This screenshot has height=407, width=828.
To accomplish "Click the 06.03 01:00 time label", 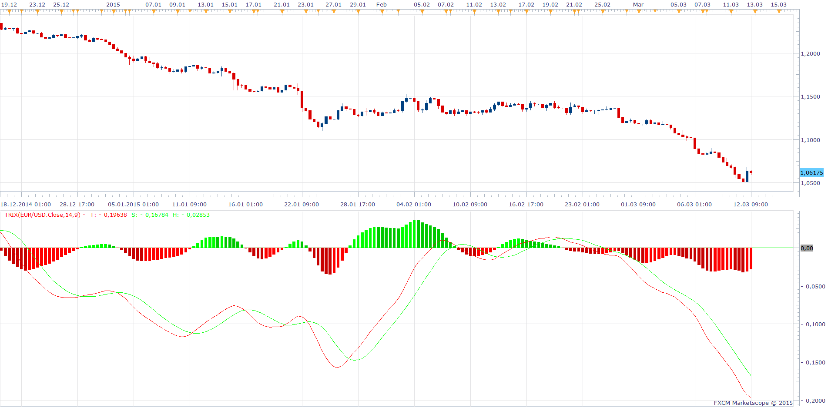I will click(694, 205).
